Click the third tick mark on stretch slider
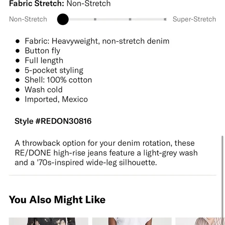 pyautogui.click(x=130, y=19)
